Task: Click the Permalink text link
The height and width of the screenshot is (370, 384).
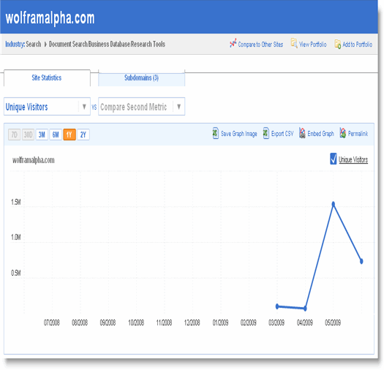Action: pyautogui.click(x=358, y=134)
